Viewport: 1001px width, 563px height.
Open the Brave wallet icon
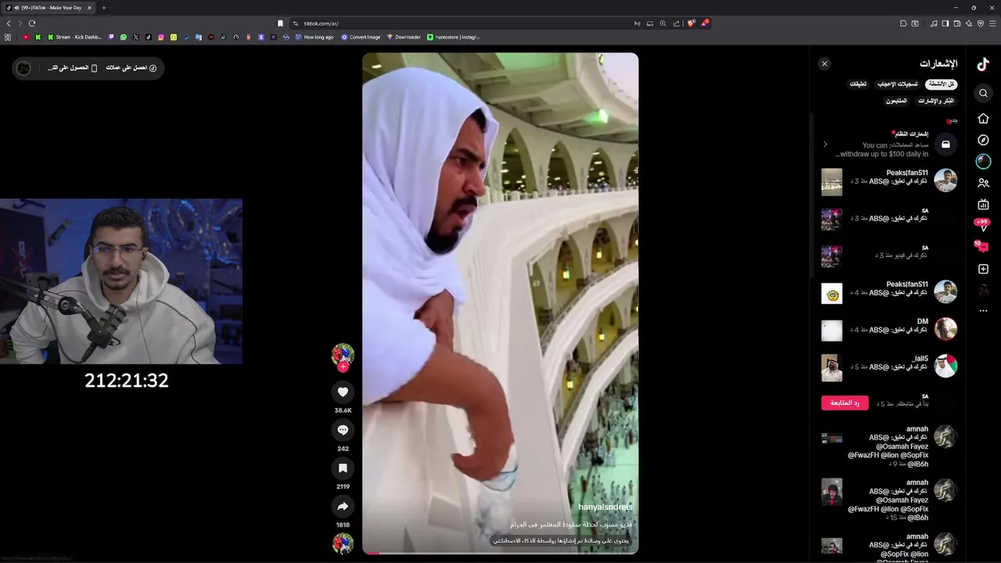956,23
